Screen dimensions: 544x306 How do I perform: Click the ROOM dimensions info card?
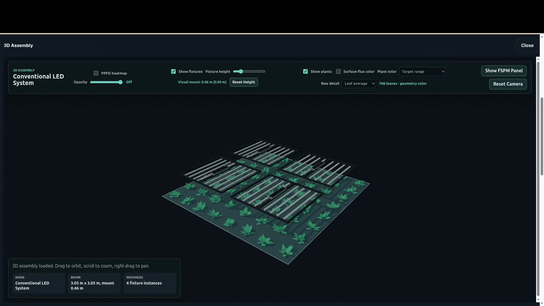(95, 283)
